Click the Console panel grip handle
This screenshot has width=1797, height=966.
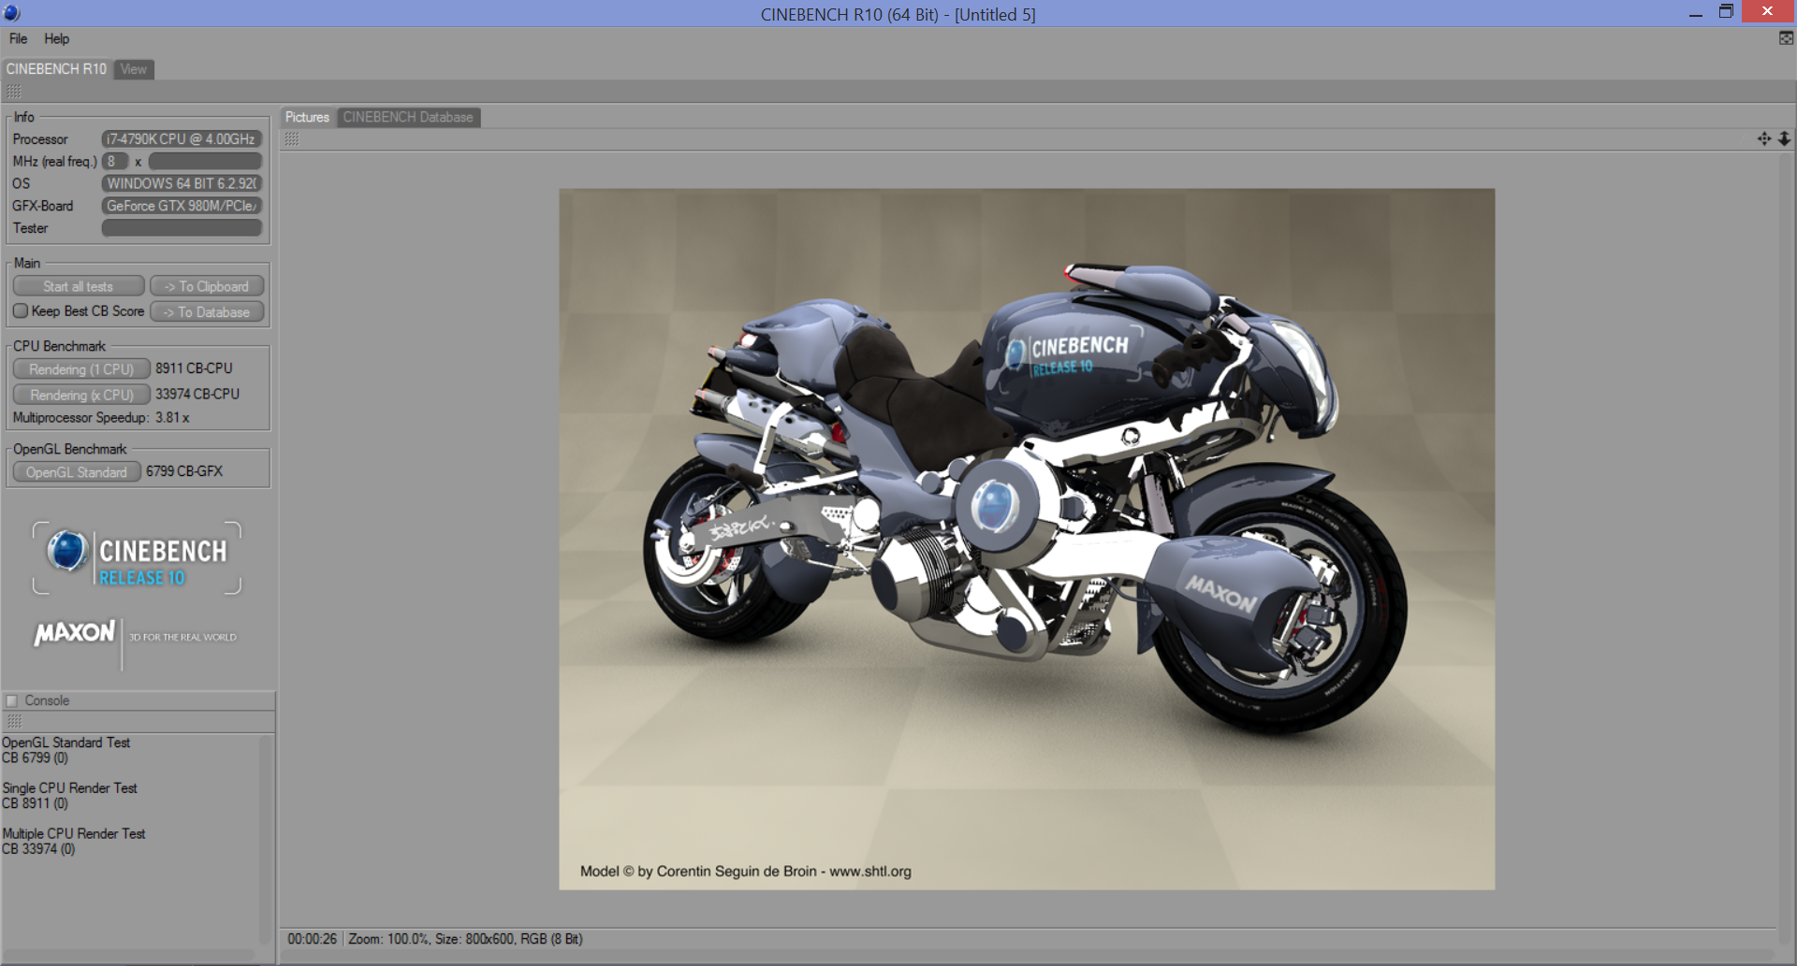(14, 721)
